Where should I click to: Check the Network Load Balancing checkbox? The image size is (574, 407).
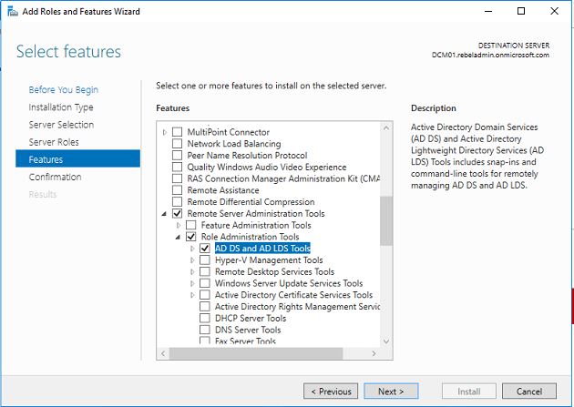click(x=177, y=144)
